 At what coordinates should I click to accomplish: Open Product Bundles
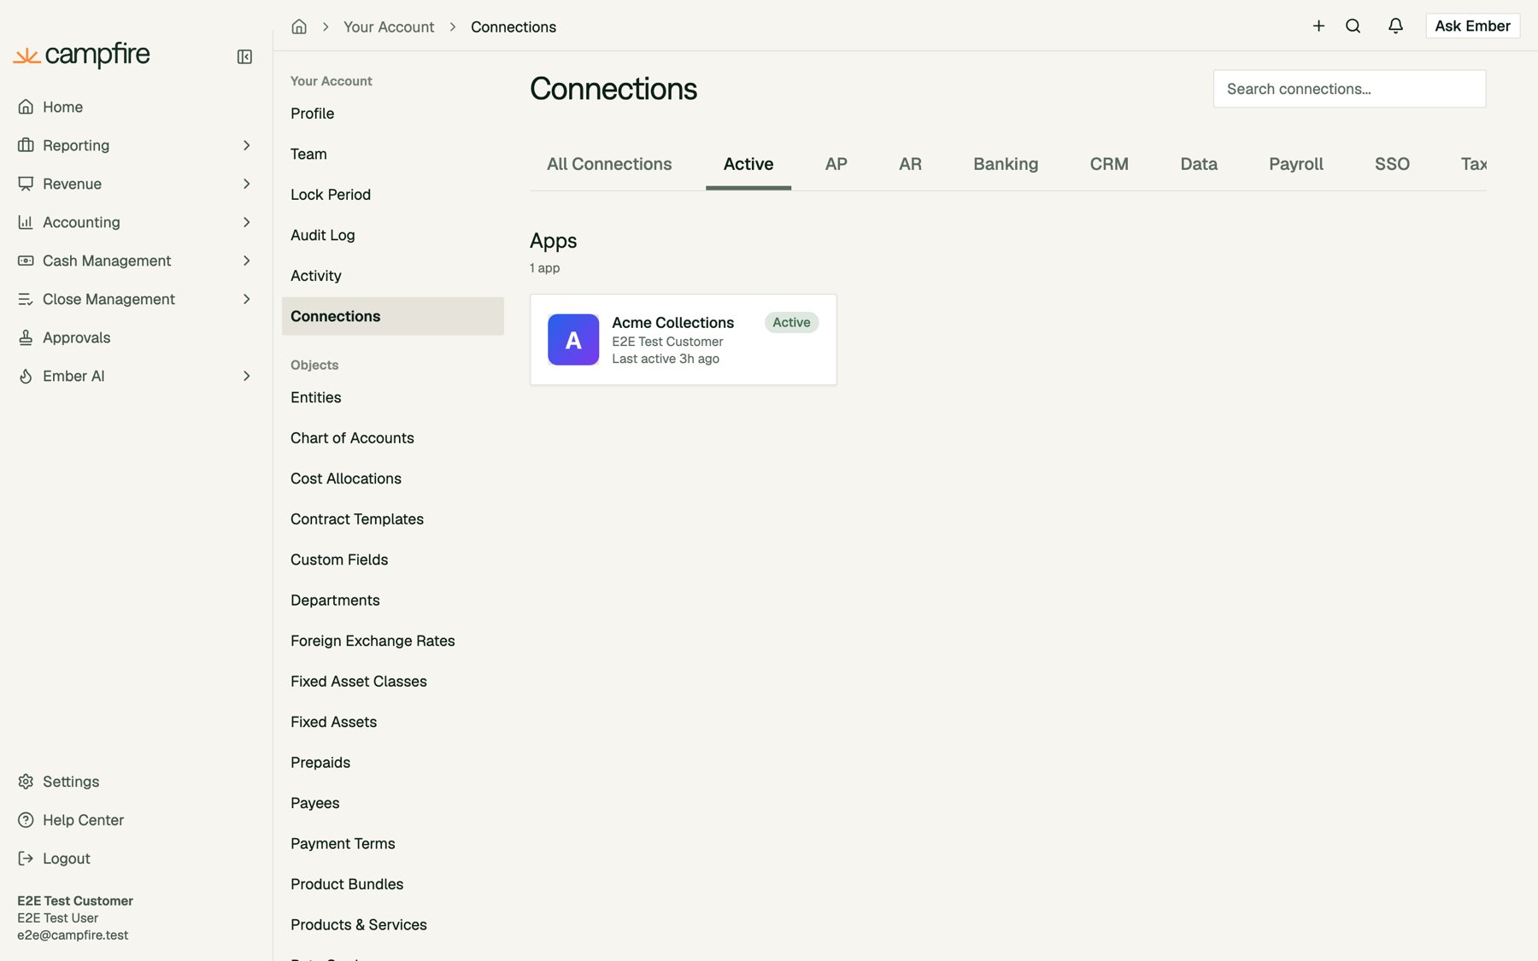click(x=393, y=884)
